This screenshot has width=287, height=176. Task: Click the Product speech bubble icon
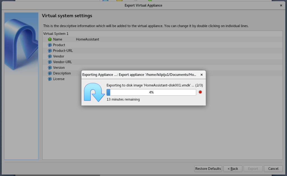point(50,45)
